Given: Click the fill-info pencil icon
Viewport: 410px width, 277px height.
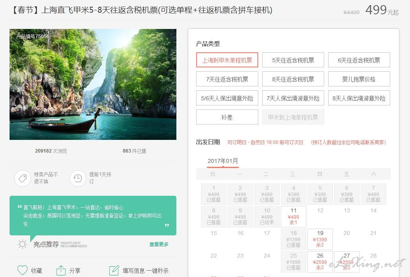Looking at the screenshot, I should click(x=114, y=270).
